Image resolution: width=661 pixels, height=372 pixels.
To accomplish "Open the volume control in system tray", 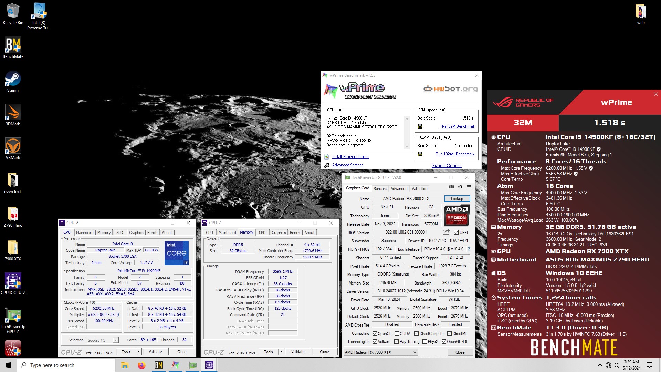I will coord(616,365).
